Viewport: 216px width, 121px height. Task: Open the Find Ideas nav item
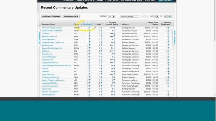[x=113, y=1]
